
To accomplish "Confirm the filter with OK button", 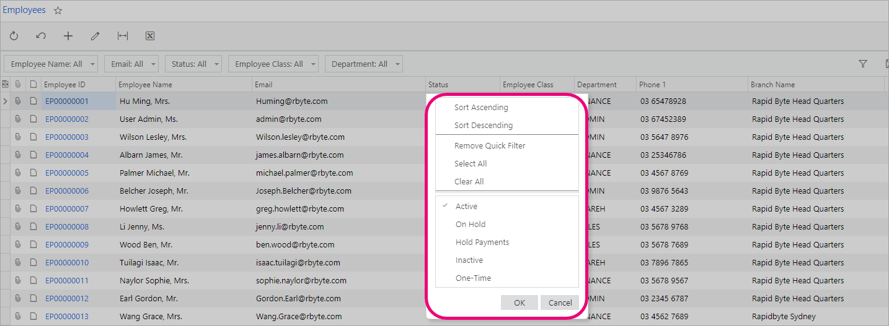I will (520, 302).
